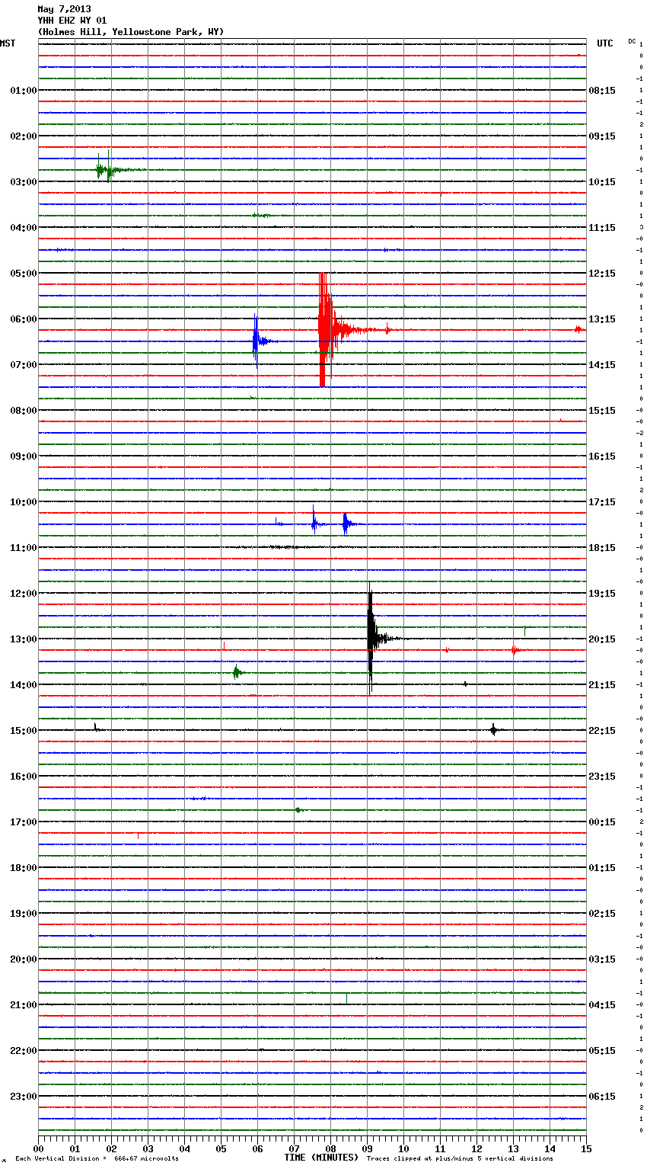Click the "07:00" MST time label
This screenshot has height=1169, width=647.
[x=23, y=364]
